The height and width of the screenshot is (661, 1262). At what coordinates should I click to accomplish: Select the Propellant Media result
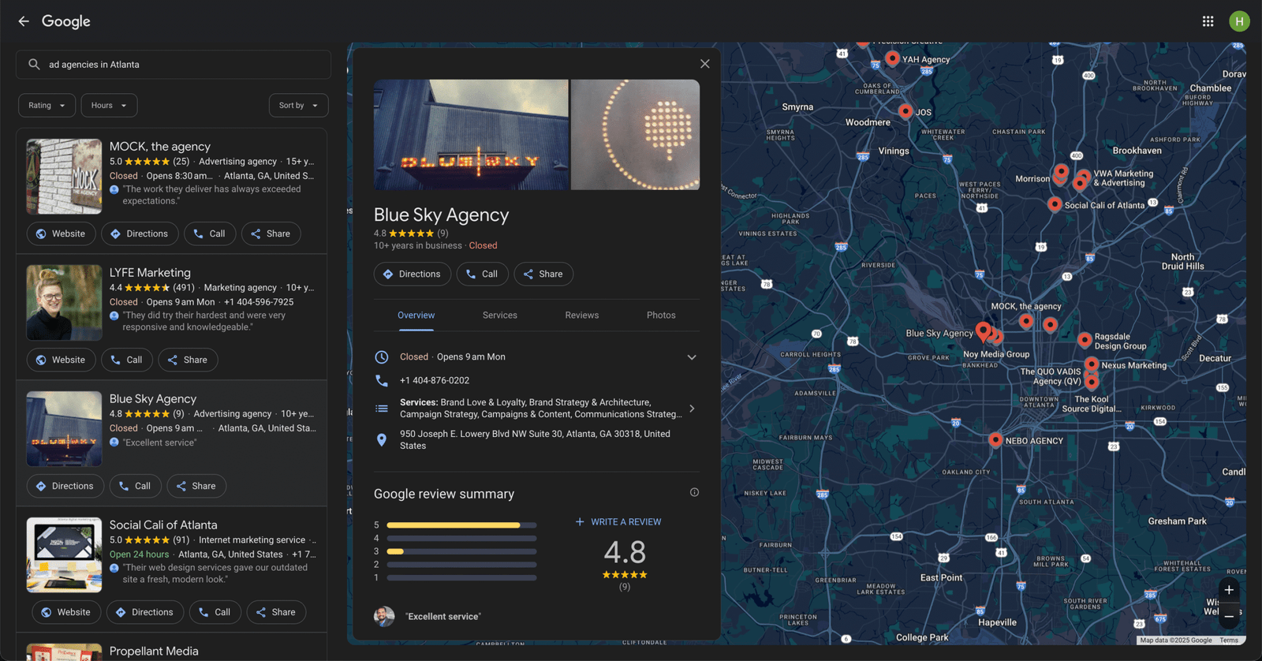(154, 651)
